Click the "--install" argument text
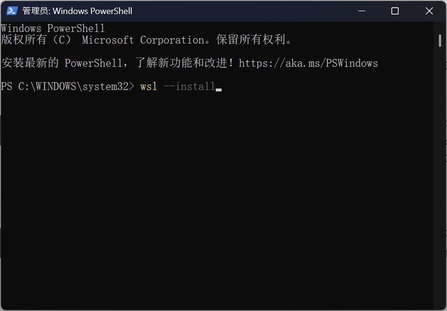This screenshot has width=447, height=311. pyautogui.click(x=189, y=87)
